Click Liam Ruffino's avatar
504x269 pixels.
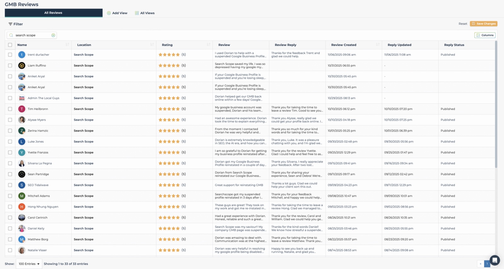tap(22, 66)
